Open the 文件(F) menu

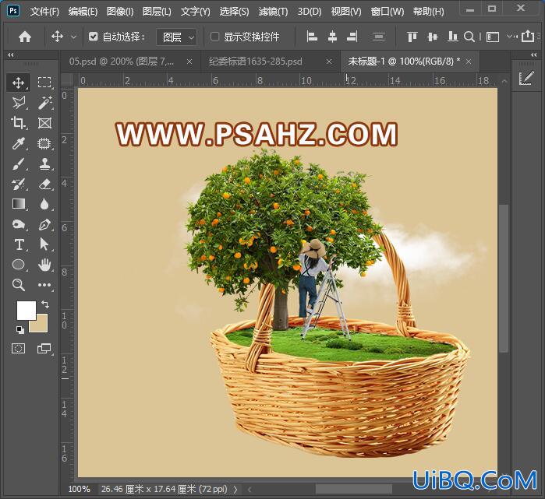tap(44, 12)
